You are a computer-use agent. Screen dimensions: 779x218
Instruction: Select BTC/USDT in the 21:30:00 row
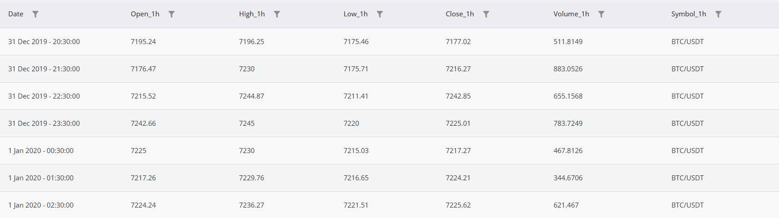(x=688, y=69)
